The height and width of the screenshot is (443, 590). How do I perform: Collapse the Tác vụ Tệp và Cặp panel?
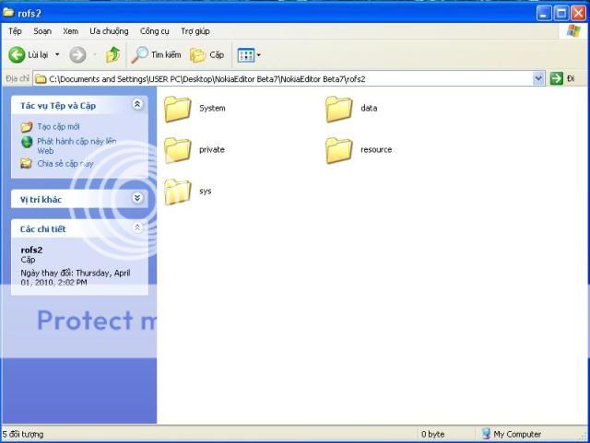coord(137,105)
